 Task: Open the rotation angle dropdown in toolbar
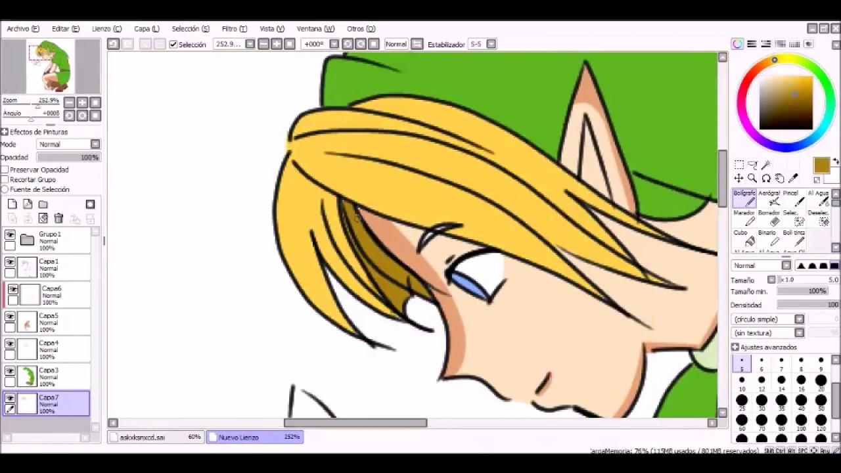click(x=334, y=44)
